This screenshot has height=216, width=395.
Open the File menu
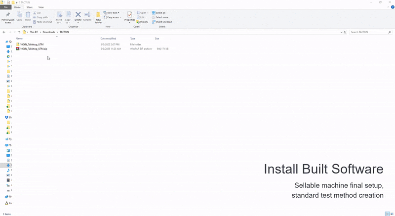6,7
